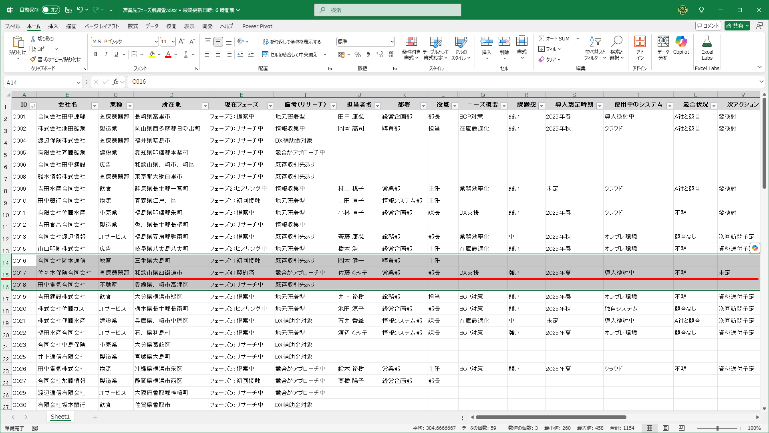Toggle bold formatting
This screenshot has width=769, height=433.
96,54
